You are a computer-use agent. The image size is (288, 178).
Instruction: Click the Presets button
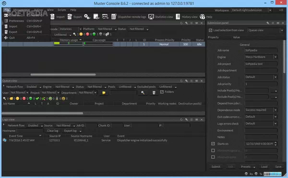pyautogui.click(x=248, y=166)
